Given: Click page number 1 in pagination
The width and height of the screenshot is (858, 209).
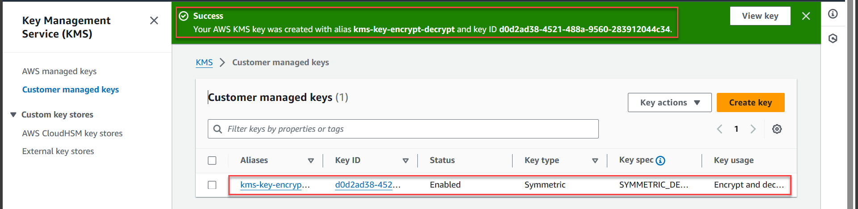Looking at the screenshot, I should (736, 129).
